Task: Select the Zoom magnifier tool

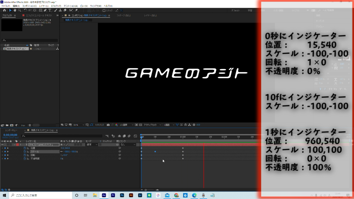Action: coord(19,10)
